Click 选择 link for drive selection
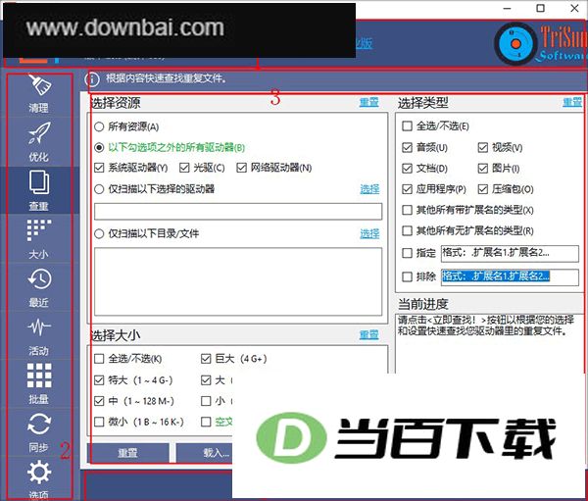Image resolution: width=588 pixels, height=501 pixels. [369, 189]
